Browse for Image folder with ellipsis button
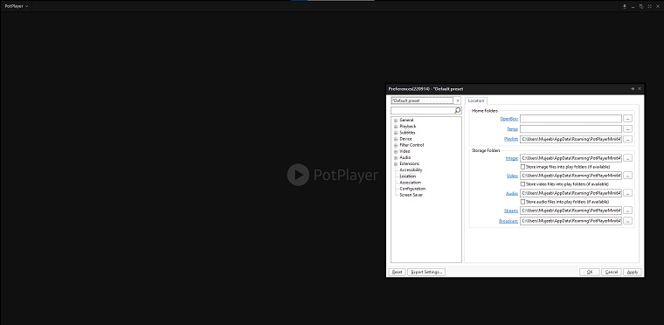 click(x=628, y=158)
